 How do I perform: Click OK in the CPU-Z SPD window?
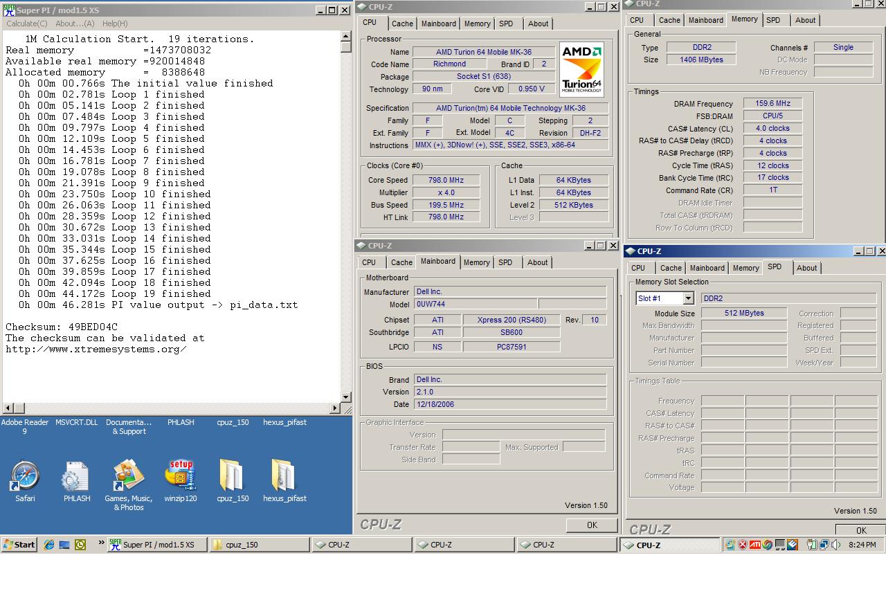coord(860,529)
